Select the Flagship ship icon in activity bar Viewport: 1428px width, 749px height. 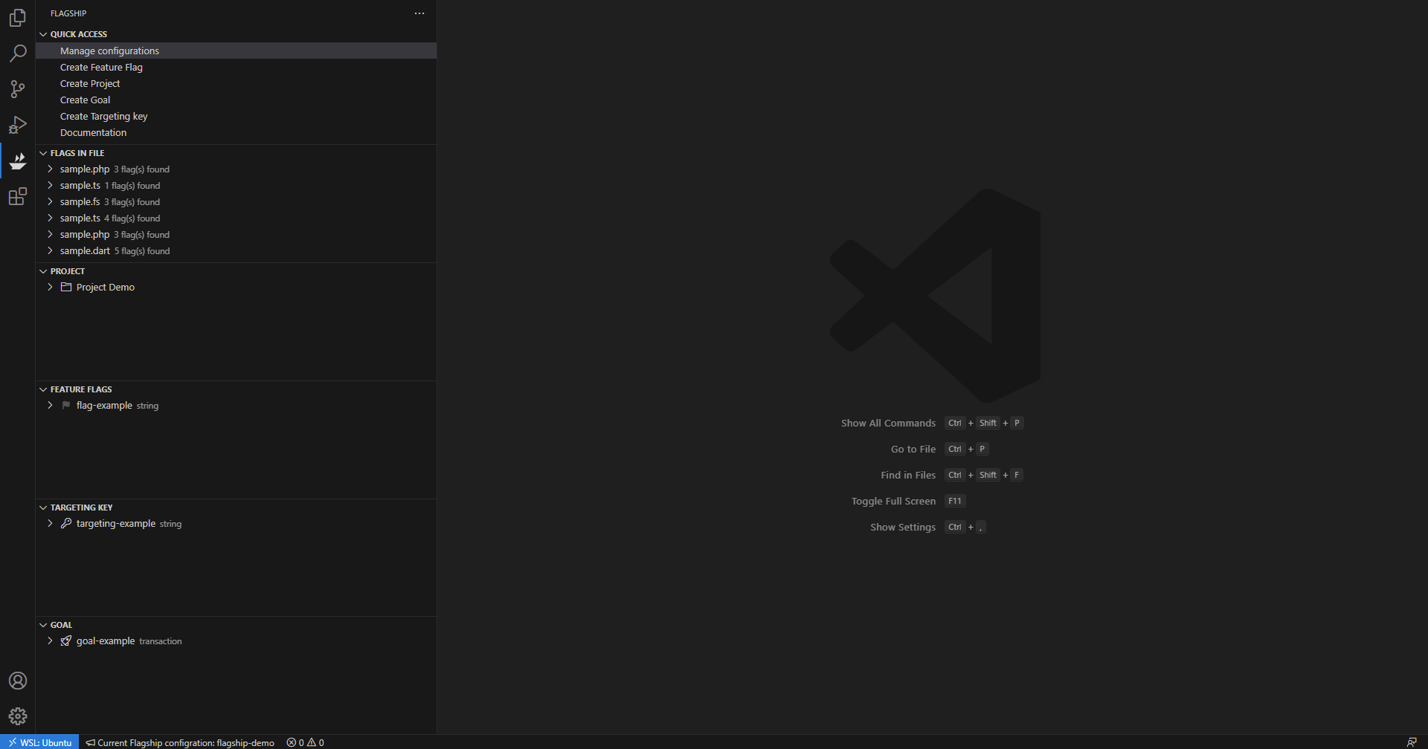[18, 160]
